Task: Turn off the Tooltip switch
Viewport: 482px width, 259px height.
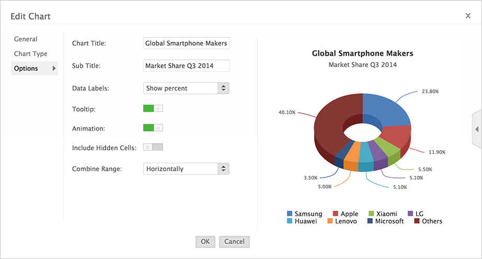Action: (x=153, y=108)
